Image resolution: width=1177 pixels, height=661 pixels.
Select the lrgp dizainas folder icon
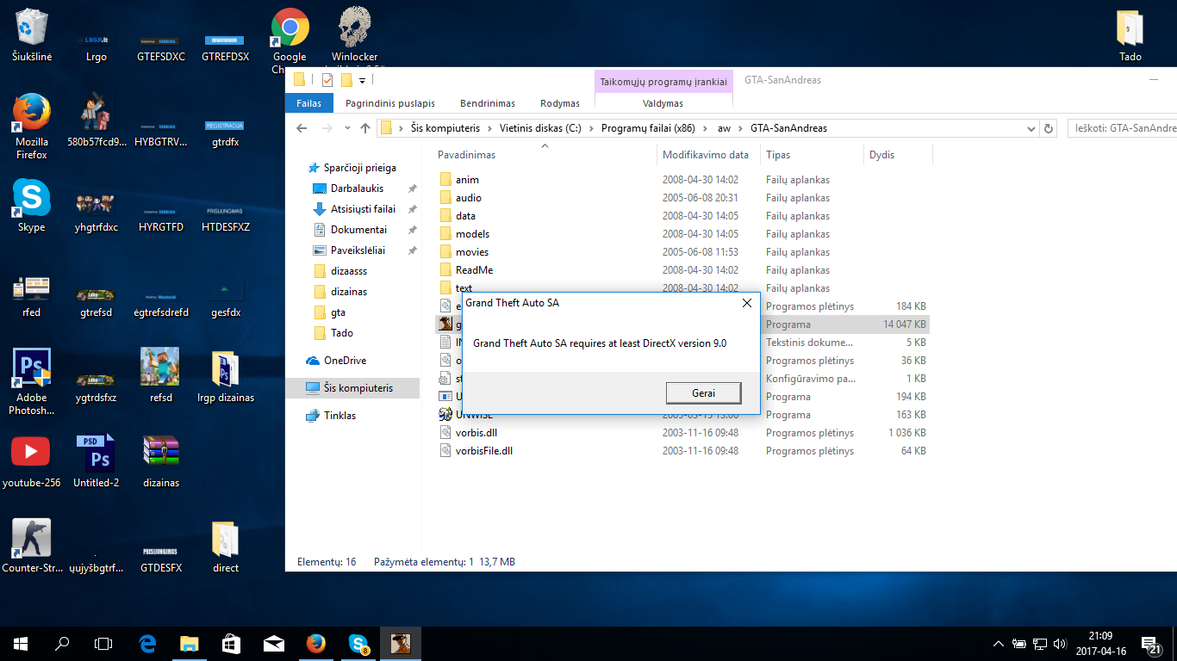(226, 375)
